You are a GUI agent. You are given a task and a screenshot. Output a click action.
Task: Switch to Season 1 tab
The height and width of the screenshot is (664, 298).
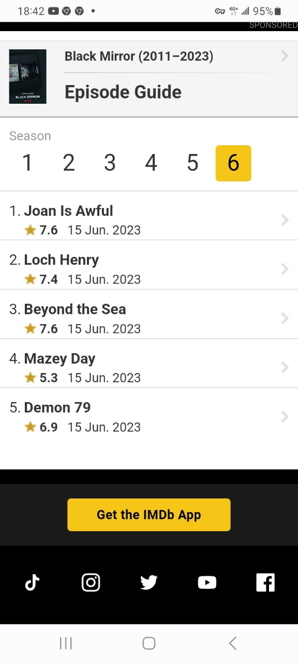[27, 163]
